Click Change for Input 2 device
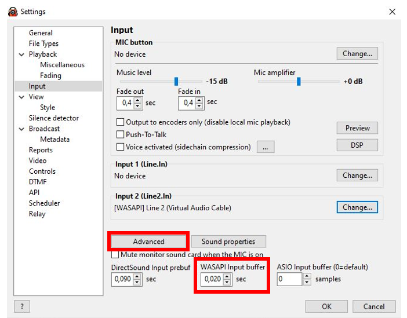Screen dimensions: 407x318 (357, 207)
